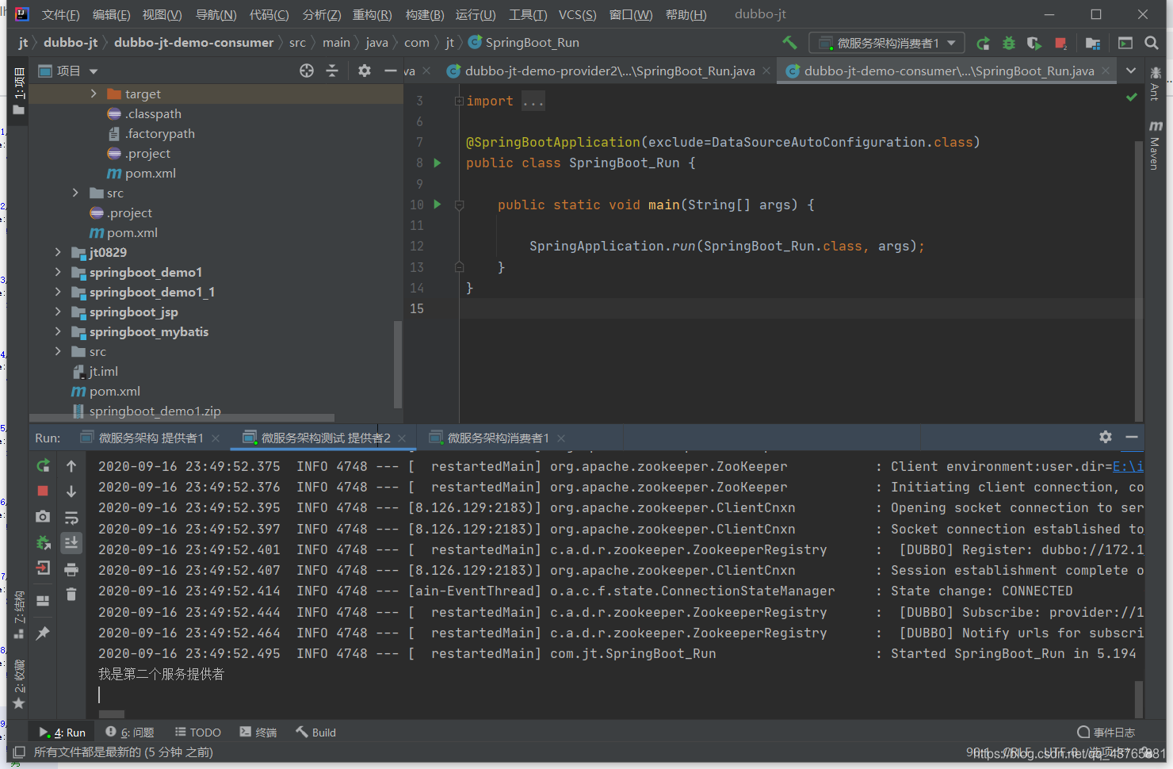The width and height of the screenshot is (1173, 769).
Task: Open the 运行(U) menu
Action: click(476, 14)
